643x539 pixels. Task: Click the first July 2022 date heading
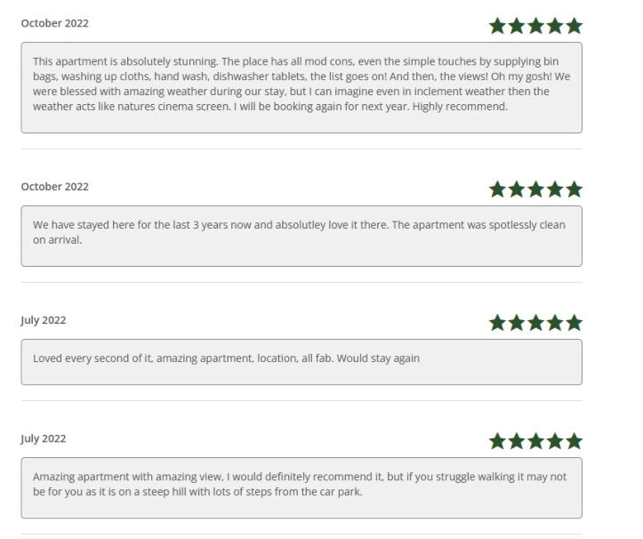43,320
